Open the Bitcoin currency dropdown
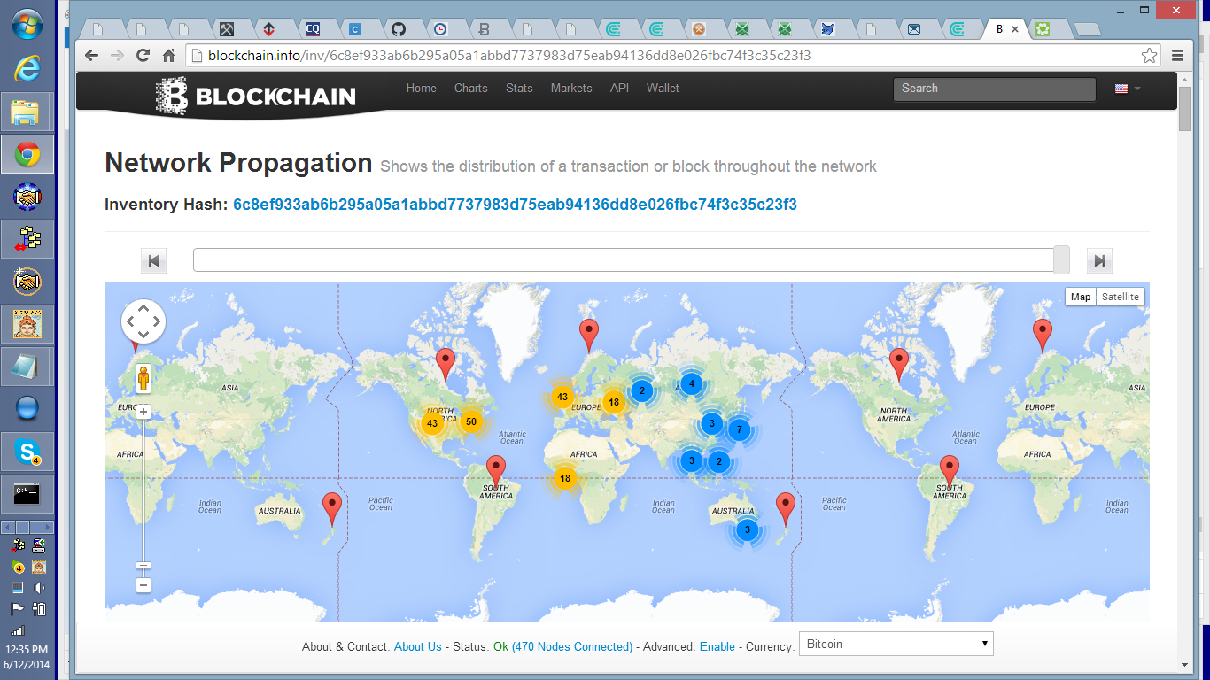 coord(896,644)
